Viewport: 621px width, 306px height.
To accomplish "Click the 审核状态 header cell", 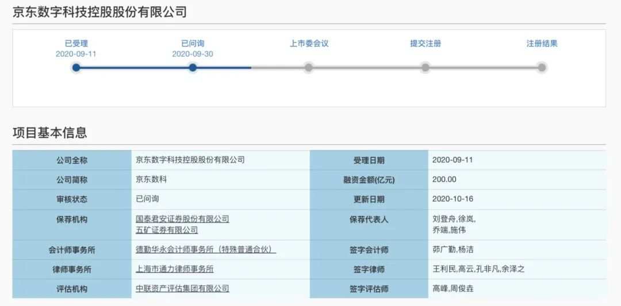I will [x=72, y=199].
